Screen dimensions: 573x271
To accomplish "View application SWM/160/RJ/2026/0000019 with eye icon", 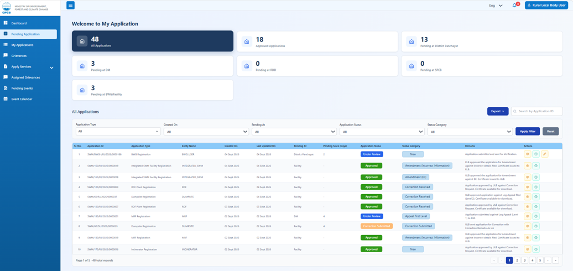I will [x=527, y=166].
